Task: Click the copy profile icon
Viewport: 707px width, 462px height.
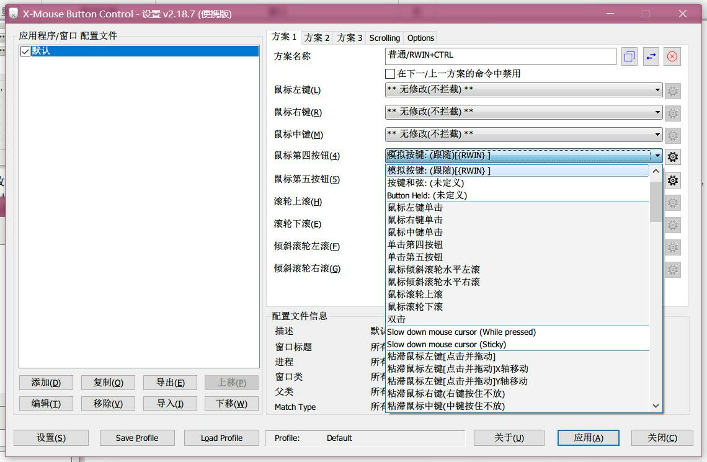Action: tap(628, 56)
